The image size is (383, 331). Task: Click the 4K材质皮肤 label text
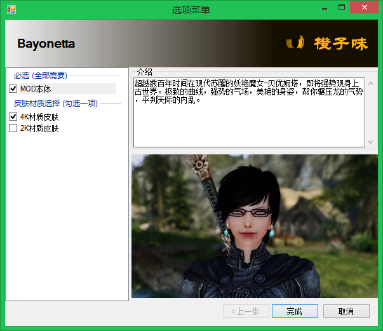[39, 117]
